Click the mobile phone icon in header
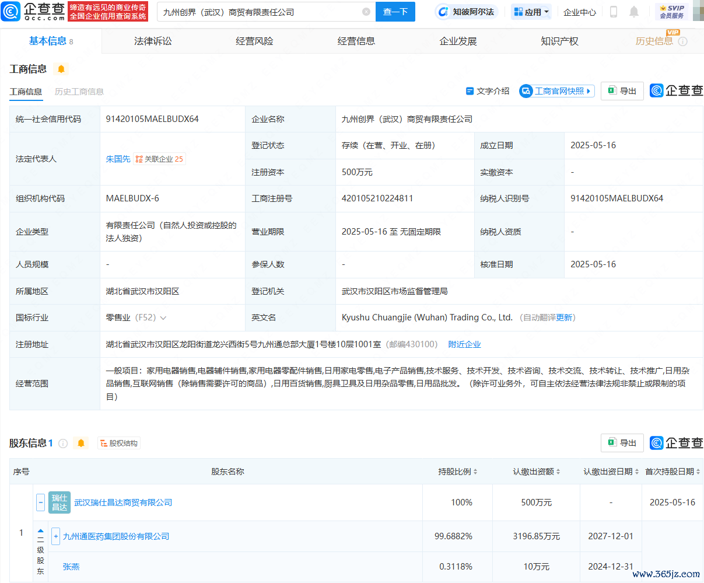 click(x=614, y=12)
